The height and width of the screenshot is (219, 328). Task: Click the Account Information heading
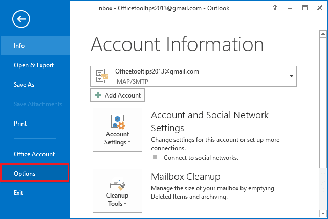[177, 44]
